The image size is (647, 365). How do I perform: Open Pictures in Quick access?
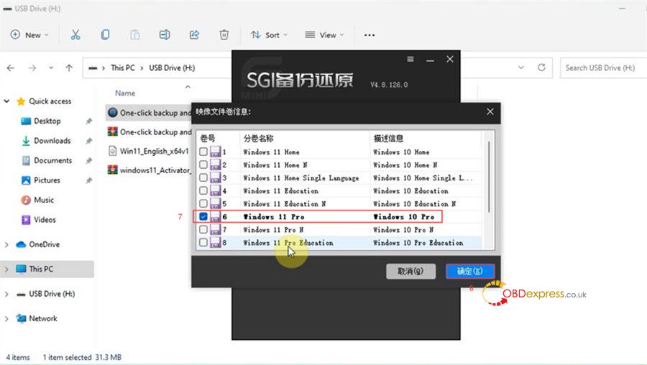47,180
